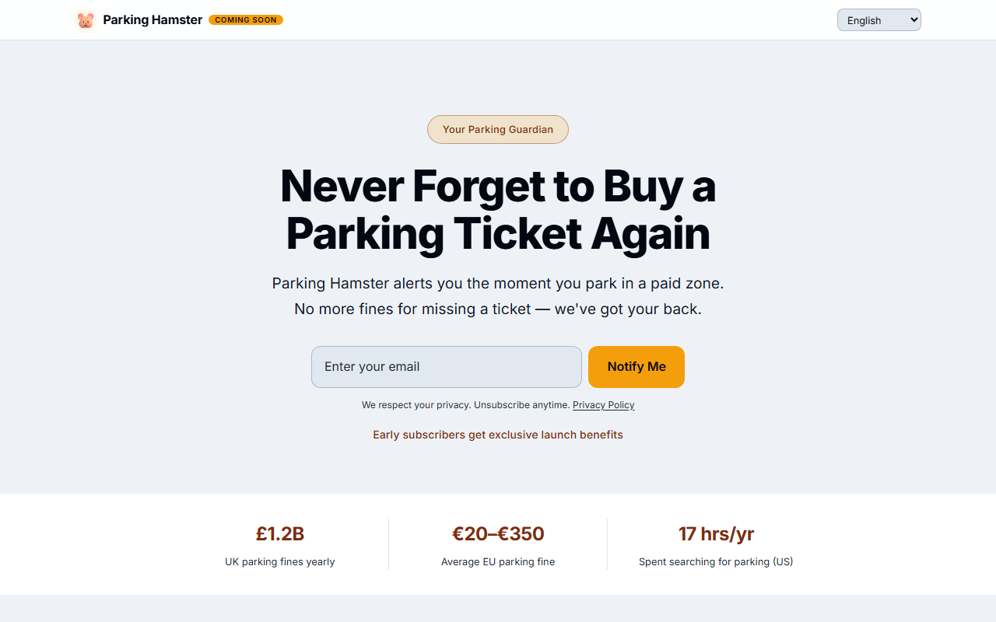
Task: Click the Parking Hamster brand name
Action: tap(153, 19)
